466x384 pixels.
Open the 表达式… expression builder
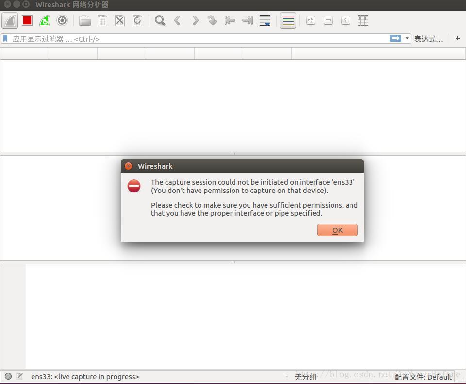coord(428,39)
